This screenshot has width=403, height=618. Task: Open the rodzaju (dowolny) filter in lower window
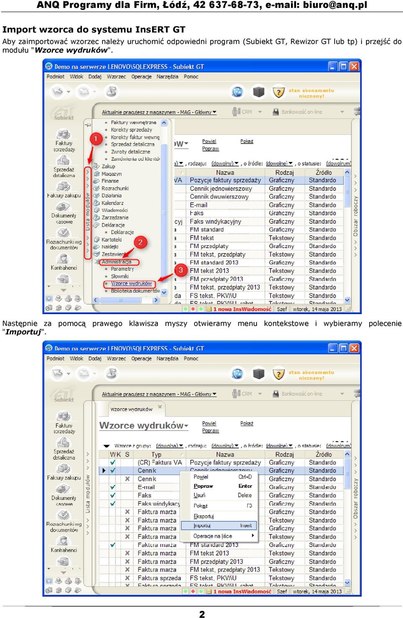click(x=225, y=445)
